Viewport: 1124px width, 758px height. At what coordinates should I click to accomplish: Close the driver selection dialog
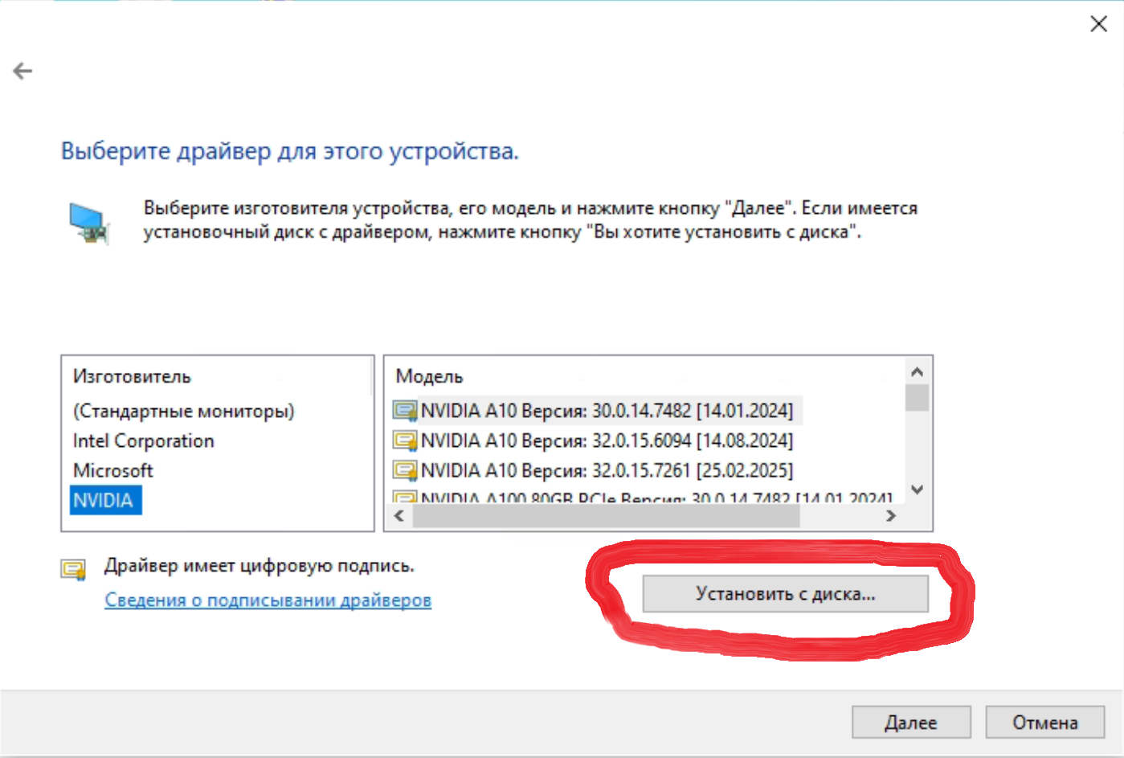point(1098,24)
